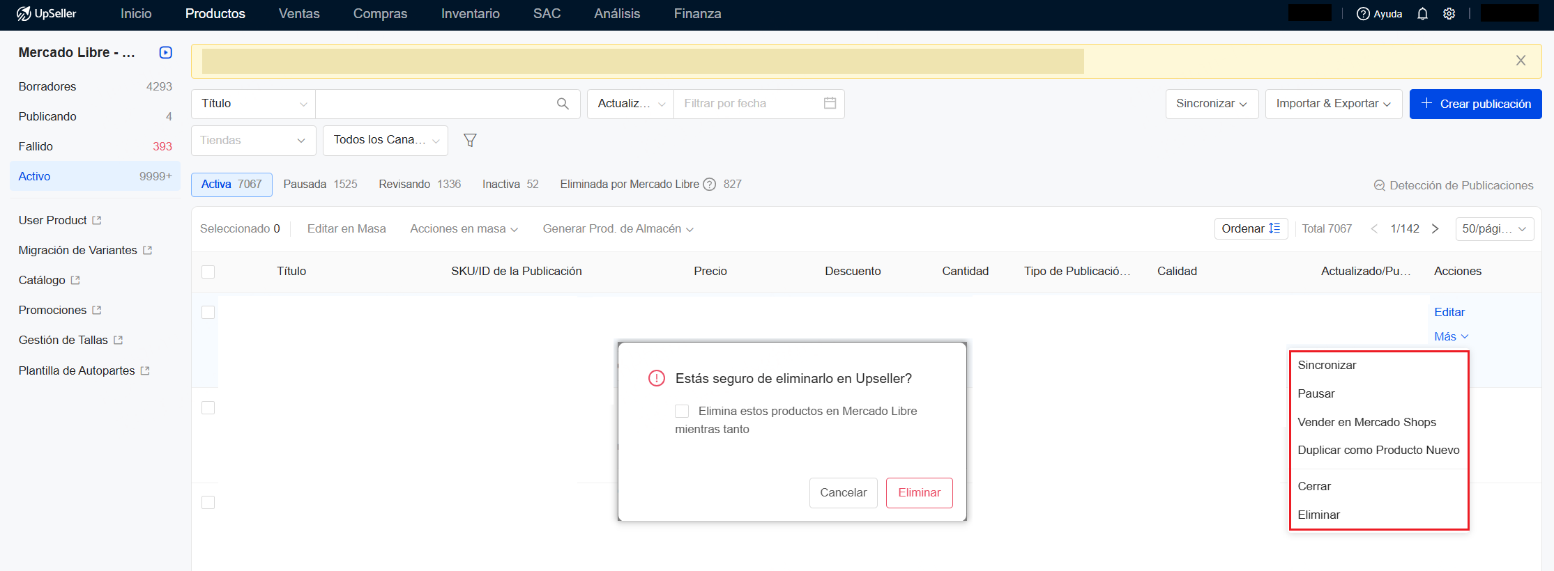The image size is (1554, 571).
Task: Click the red warning icon in the dialog
Action: 656,378
